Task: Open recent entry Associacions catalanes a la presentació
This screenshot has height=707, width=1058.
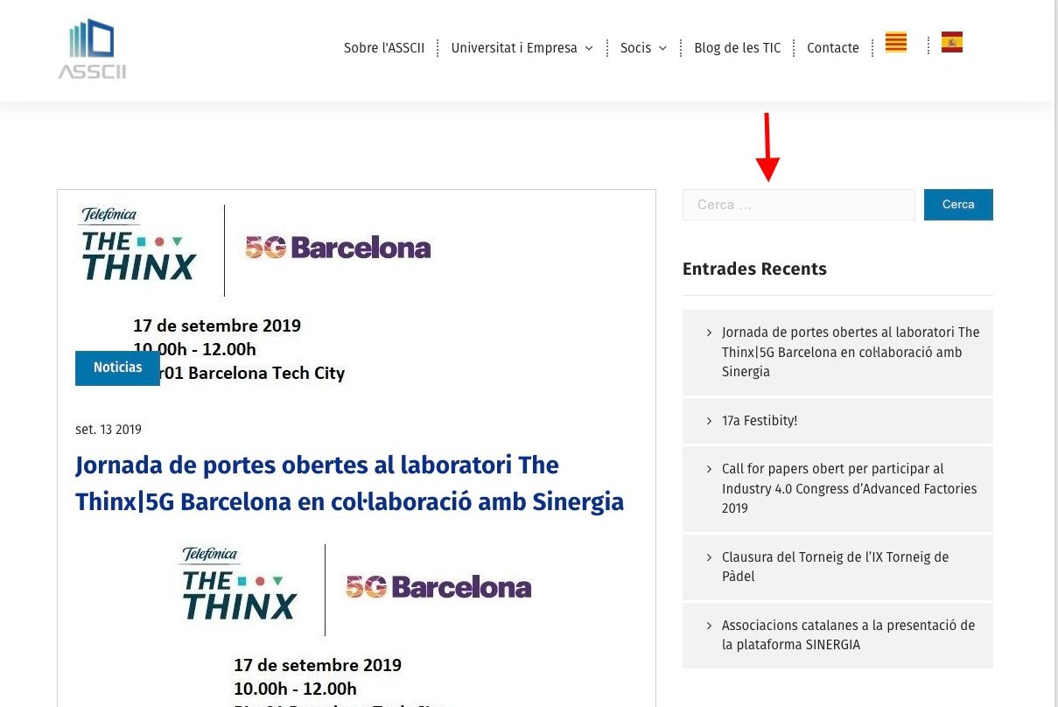Action: click(848, 634)
